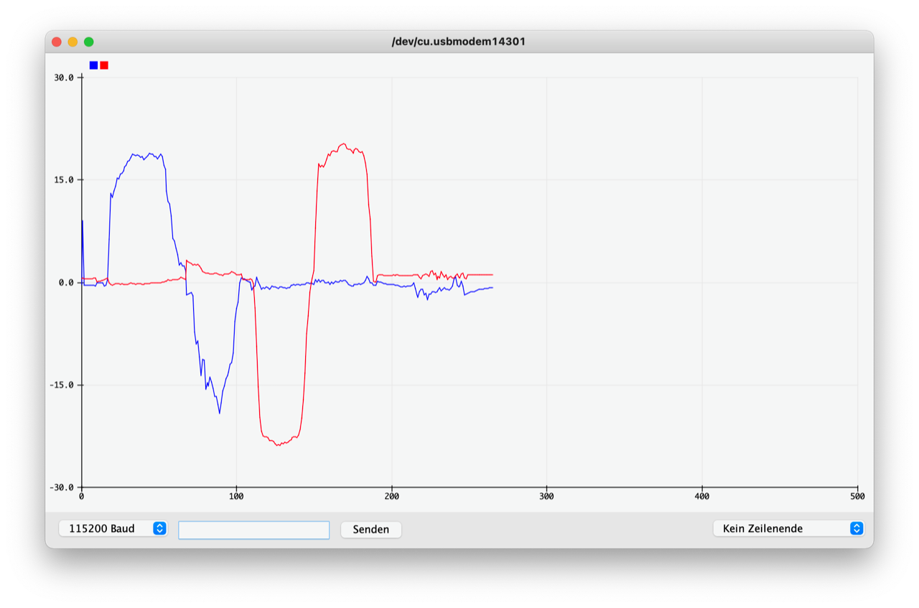
Task: Click the -30.0 y-axis label
Action: (62, 488)
